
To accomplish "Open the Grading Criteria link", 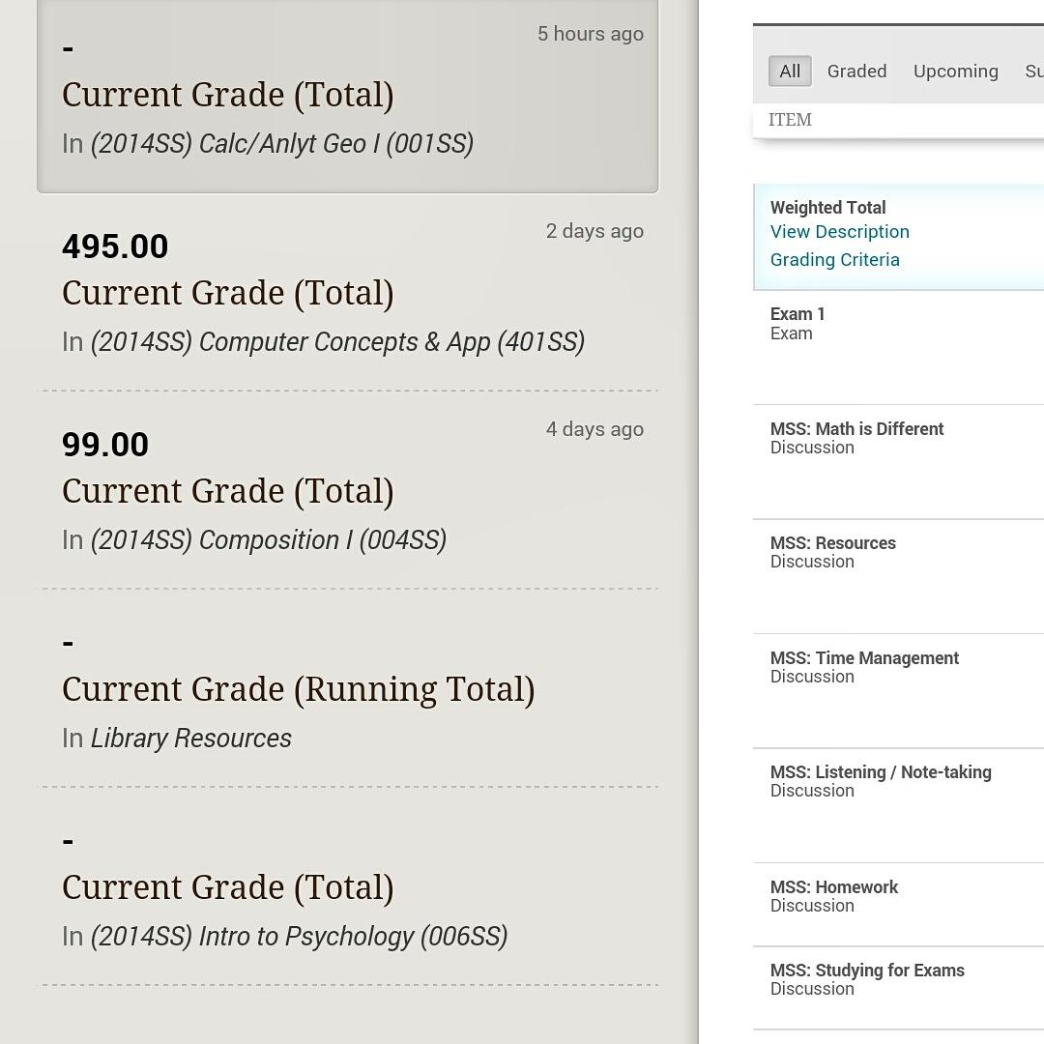I will pos(835,260).
